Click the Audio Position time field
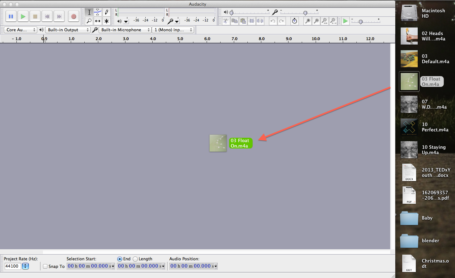Viewport: 455px width, 278px height. point(193,266)
